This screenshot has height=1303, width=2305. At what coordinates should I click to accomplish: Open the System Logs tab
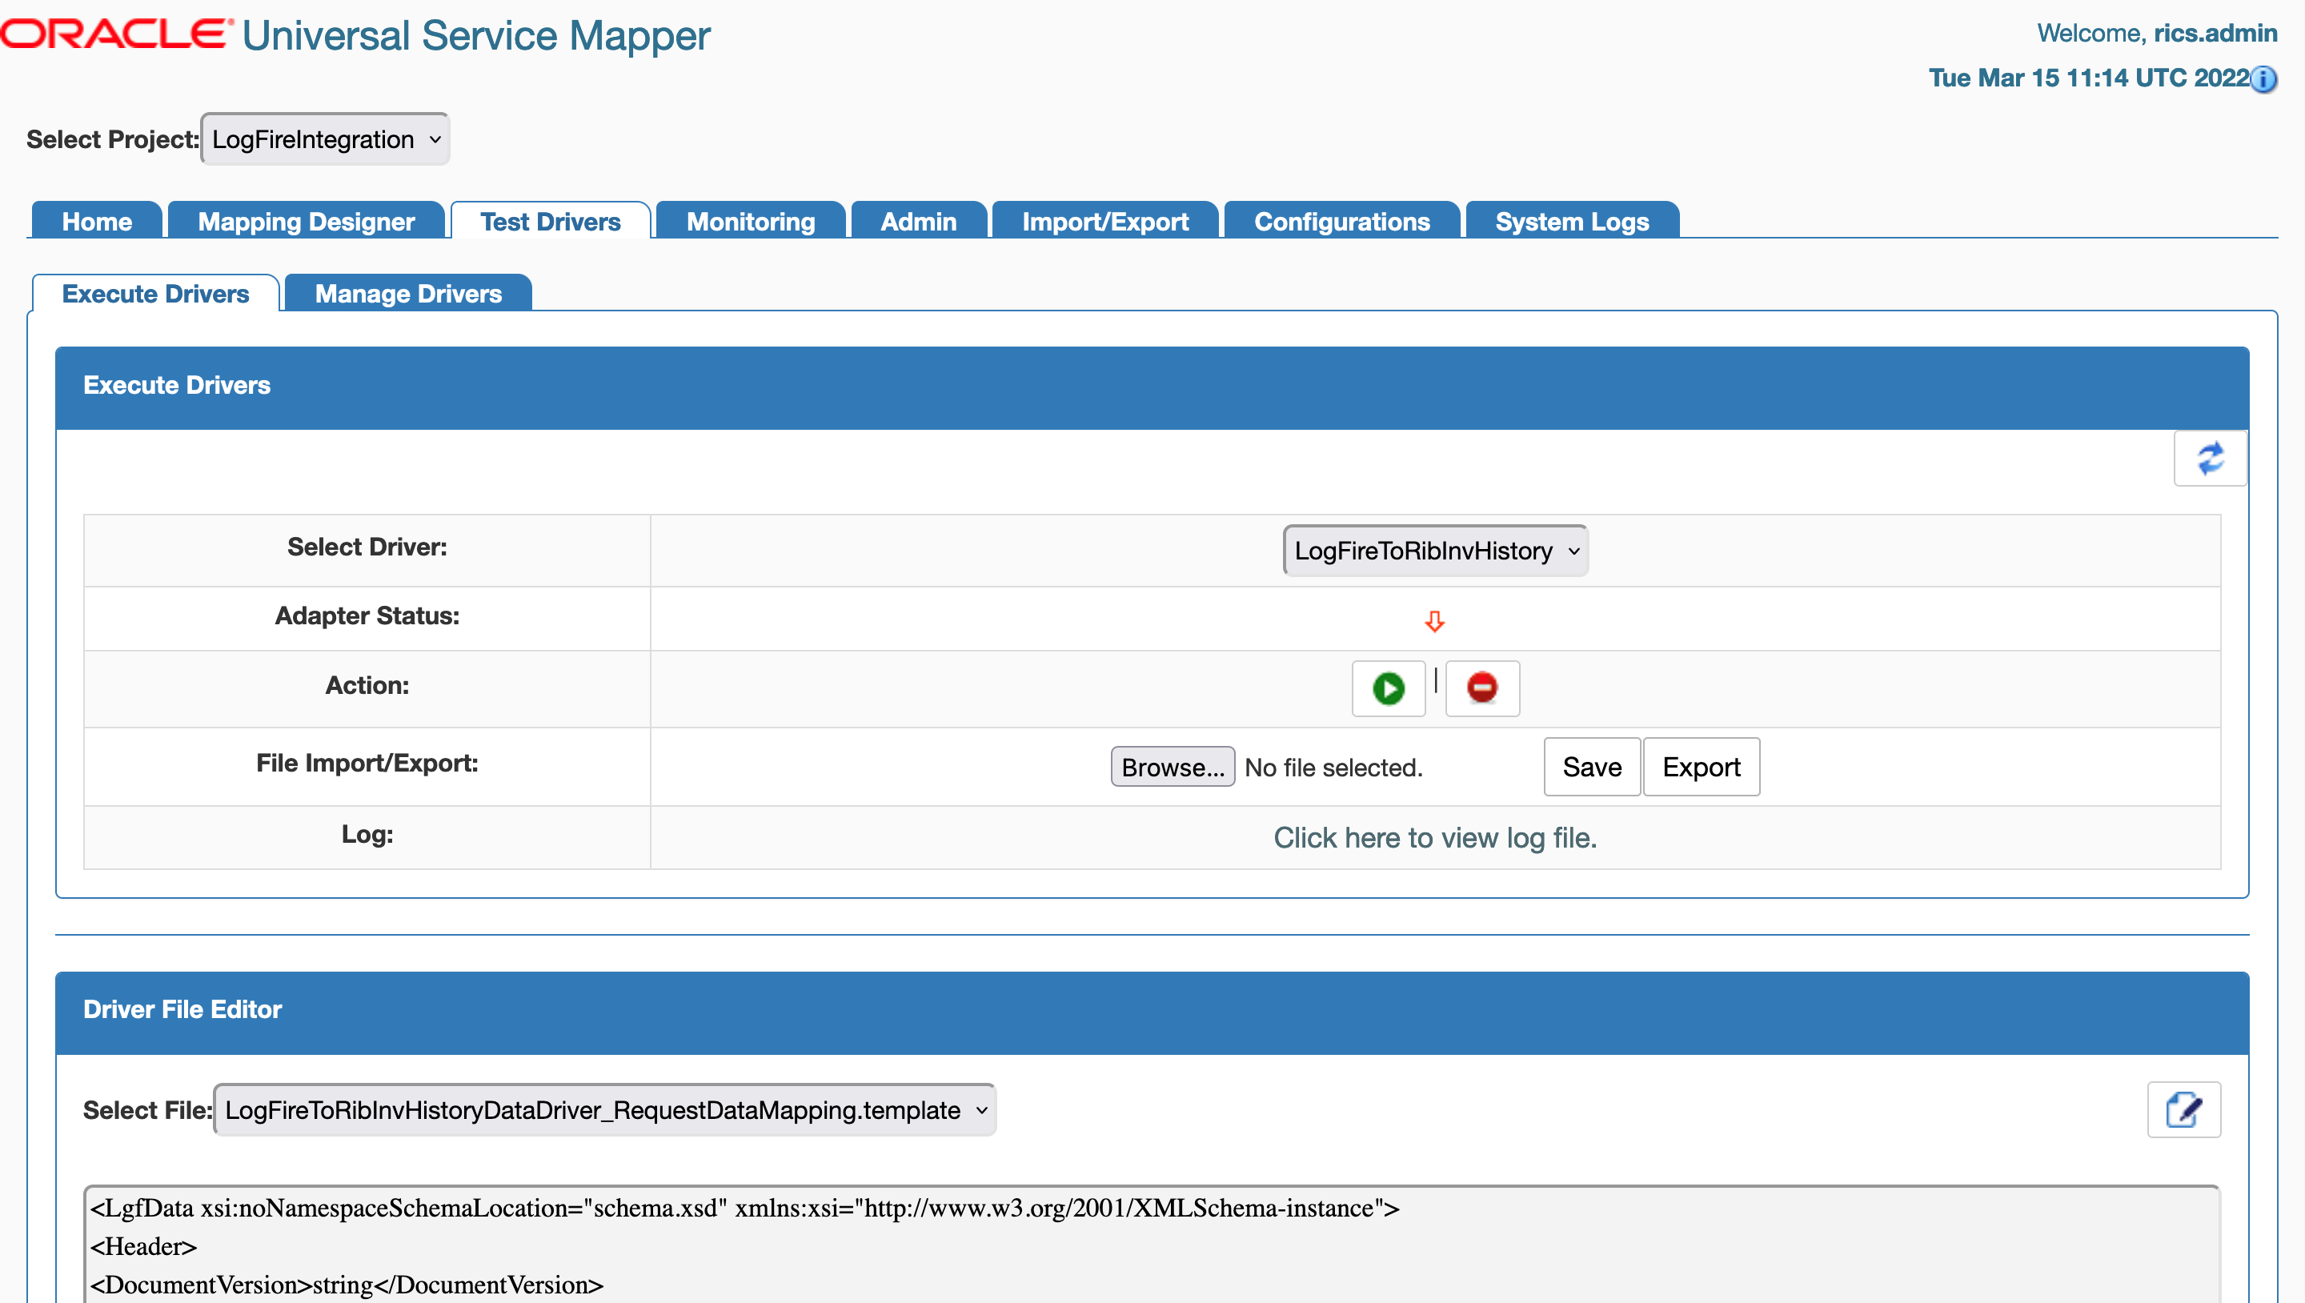pyautogui.click(x=1571, y=221)
